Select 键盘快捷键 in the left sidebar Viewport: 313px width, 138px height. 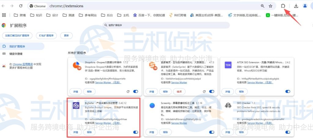click(x=16, y=54)
